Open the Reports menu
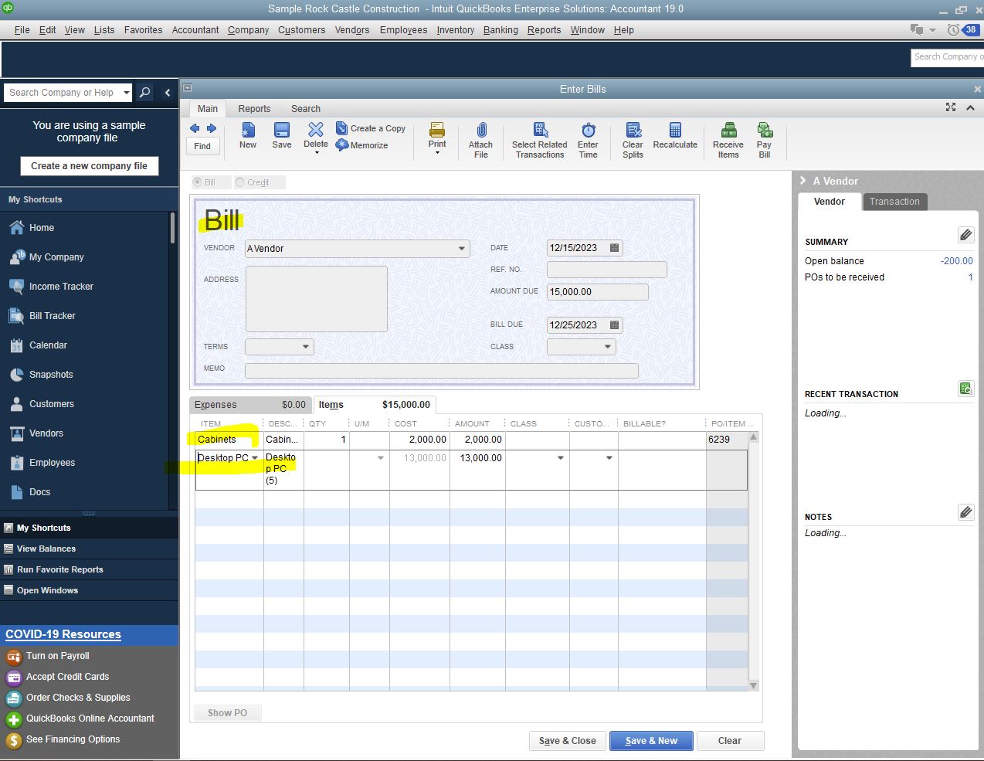 [x=545, y=30]
